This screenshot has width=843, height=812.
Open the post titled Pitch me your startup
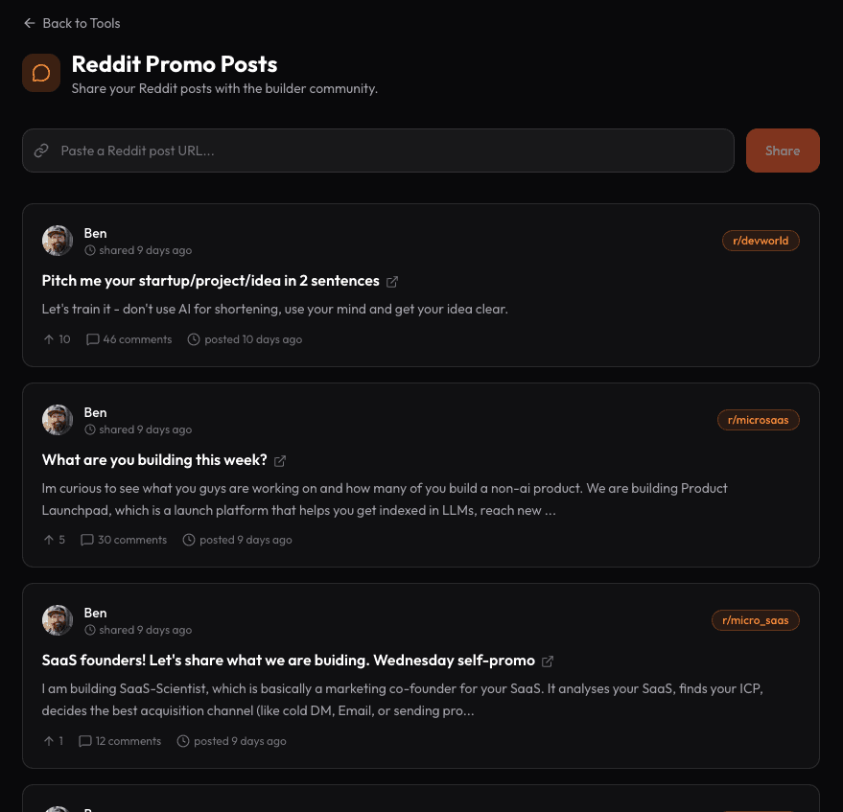click(211, 281)
